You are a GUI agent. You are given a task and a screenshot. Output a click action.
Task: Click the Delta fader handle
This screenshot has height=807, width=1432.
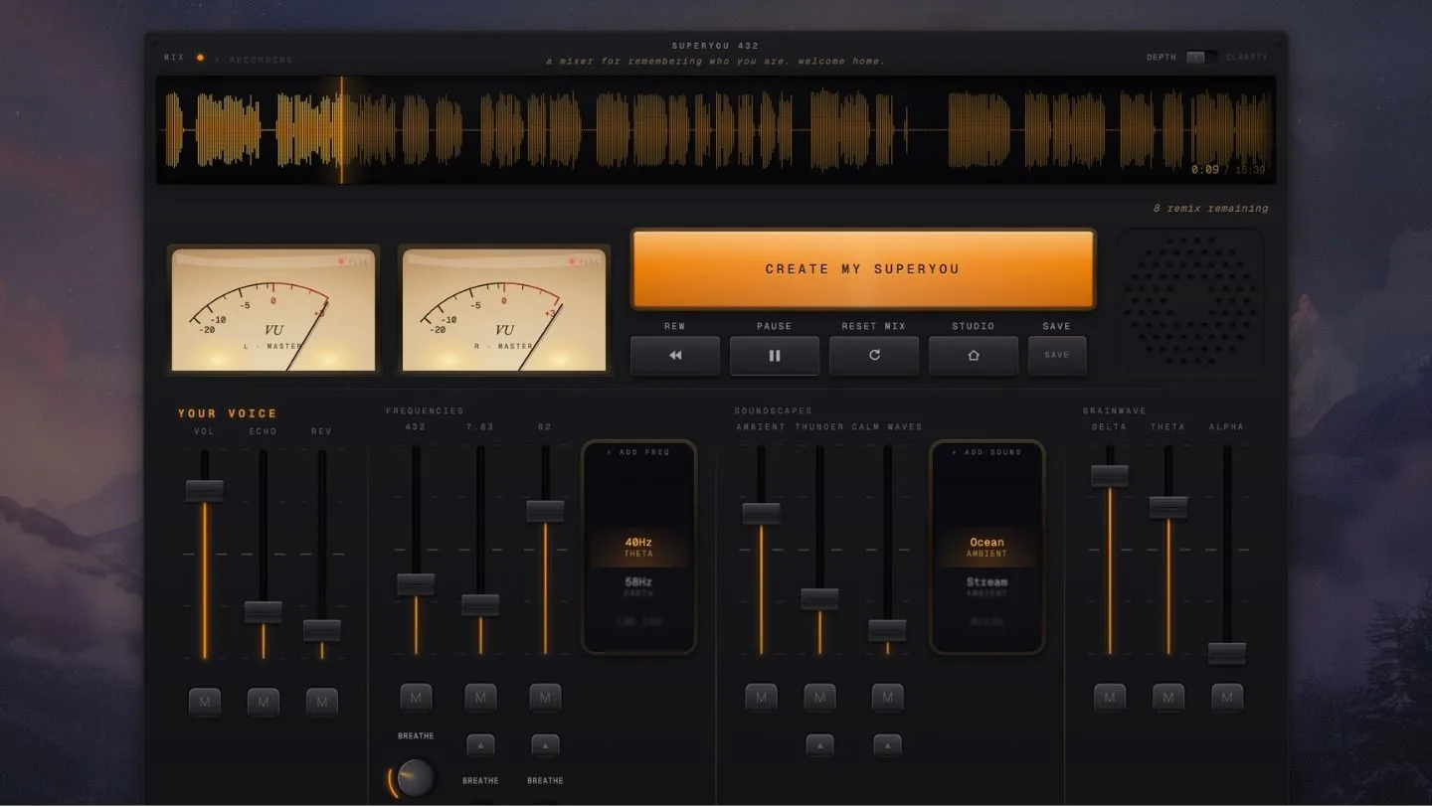click(x=1110, y=476)
